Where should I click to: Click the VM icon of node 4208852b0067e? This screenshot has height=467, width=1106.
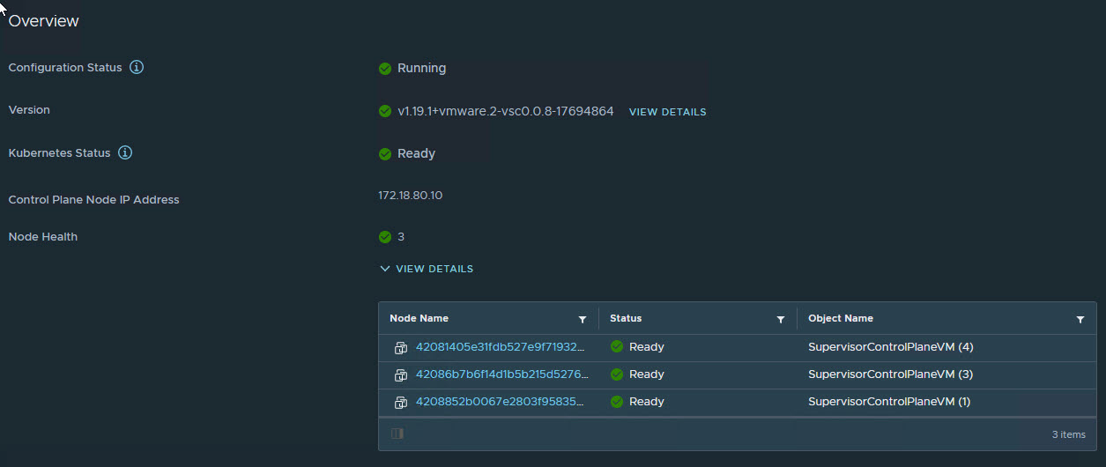401,403
